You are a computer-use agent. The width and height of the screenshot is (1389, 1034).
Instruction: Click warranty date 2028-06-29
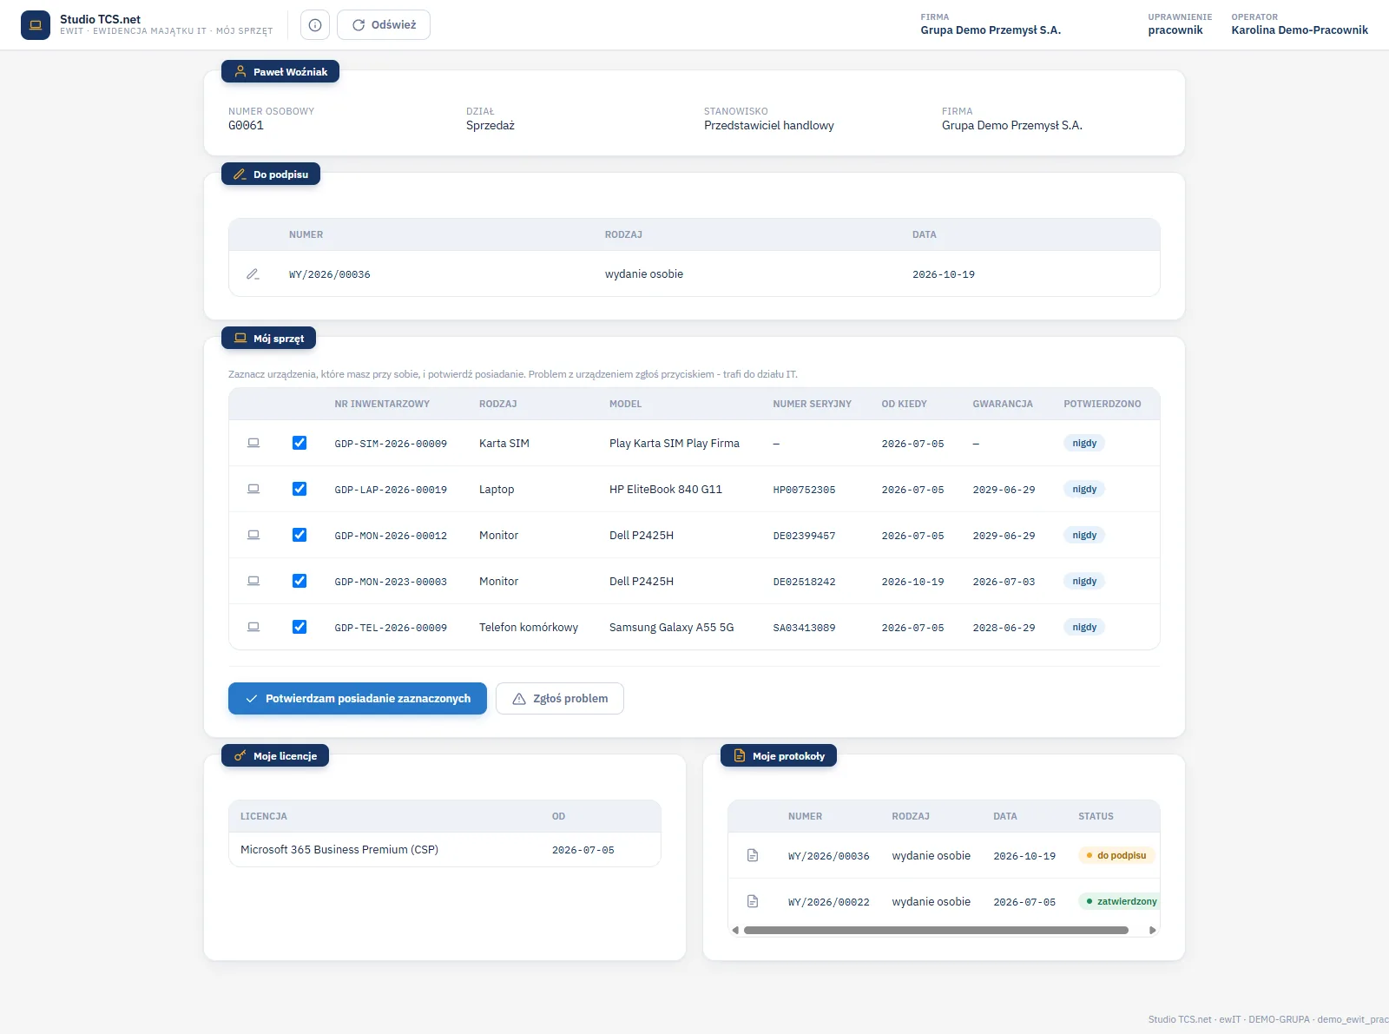1004,628
